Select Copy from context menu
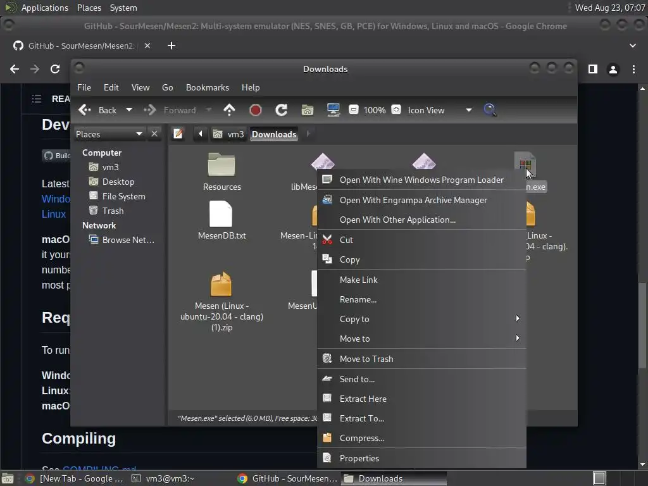648x486 pixels. click(x=421, y=259)
